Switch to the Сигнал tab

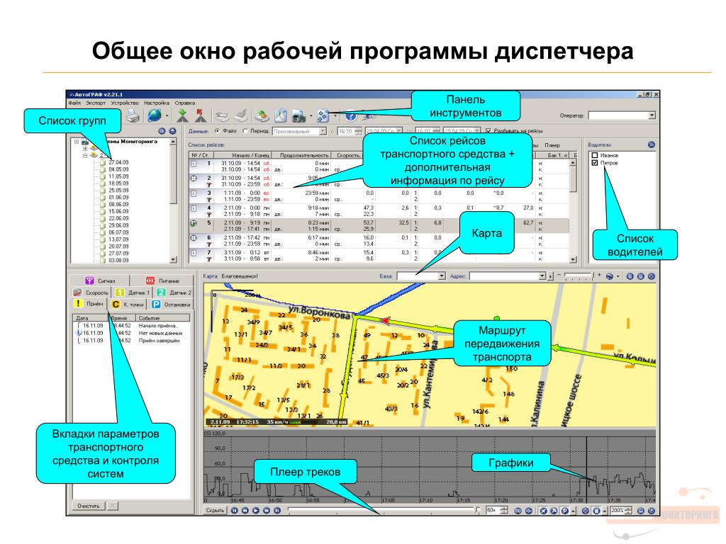[x=100, y=280]
